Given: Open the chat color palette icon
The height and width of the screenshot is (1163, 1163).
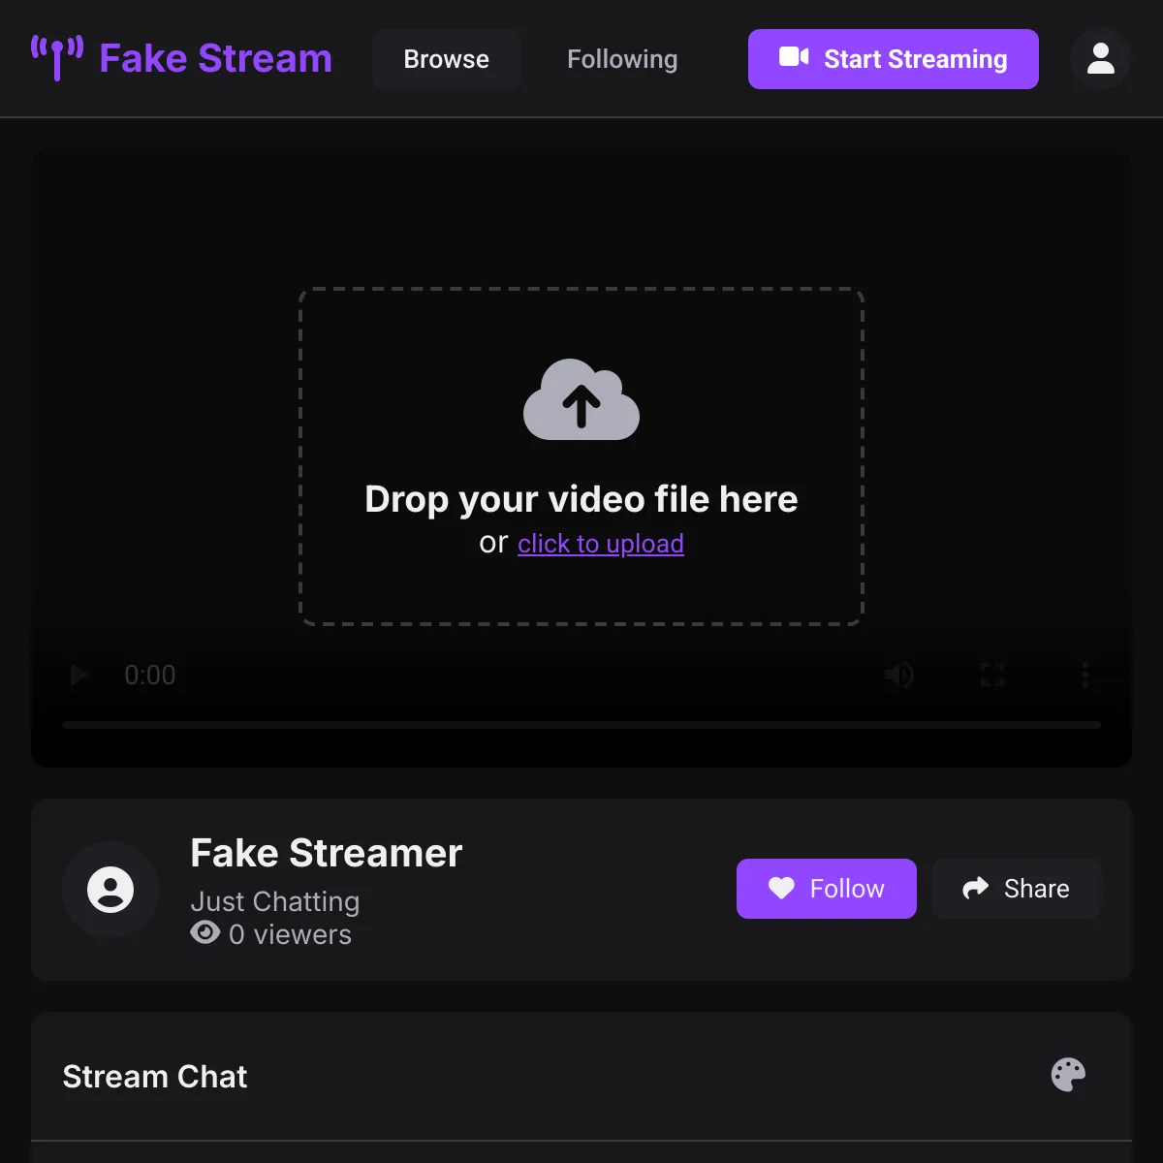Looking at the screenshot, I should point(1067,1075).
